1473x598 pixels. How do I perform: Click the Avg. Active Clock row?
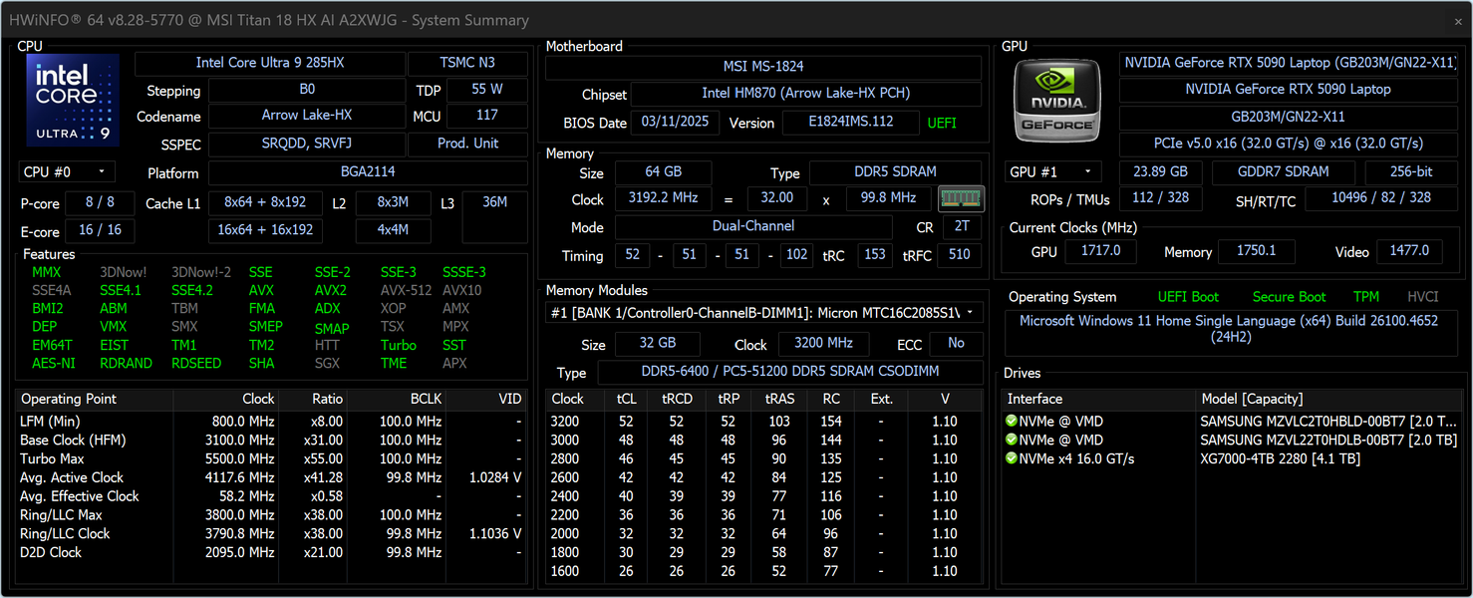coord(271,477)
